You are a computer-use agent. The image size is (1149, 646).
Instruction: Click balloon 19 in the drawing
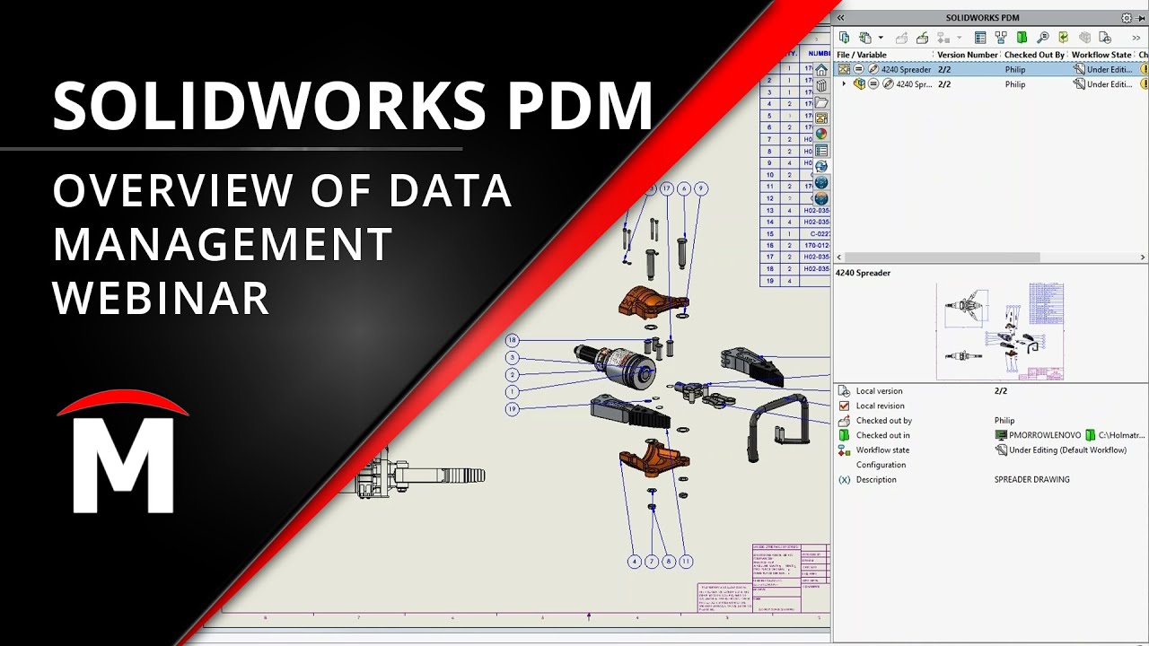(512, 409)
